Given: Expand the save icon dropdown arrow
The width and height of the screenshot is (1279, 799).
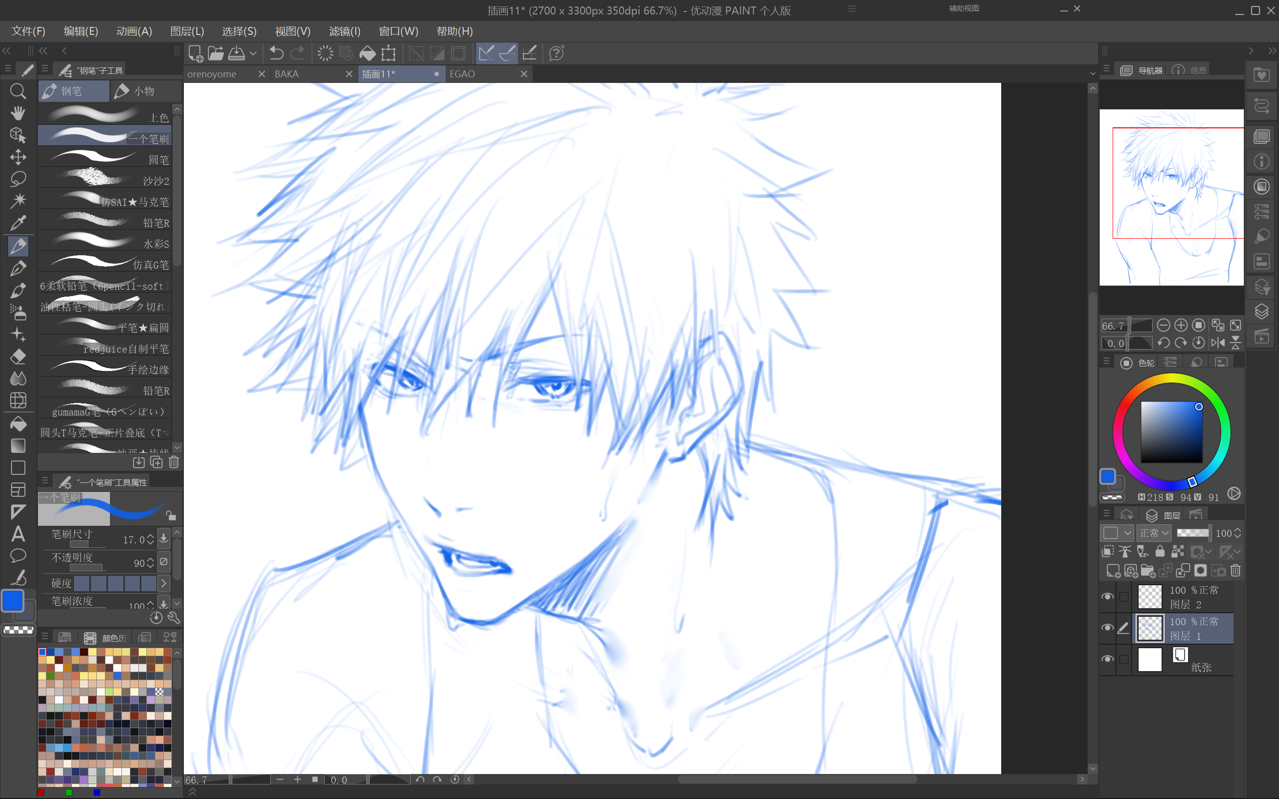Looking at the screenshot, I should [253, 53].
